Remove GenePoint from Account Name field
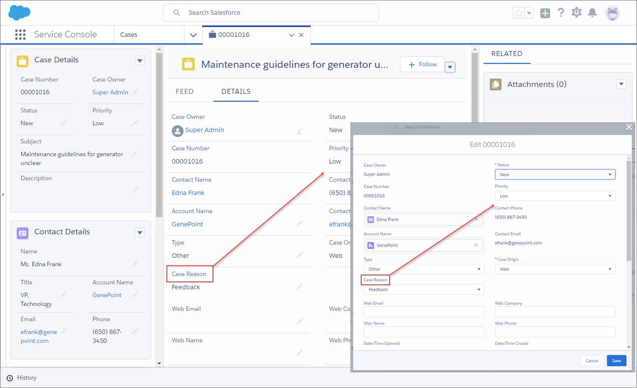 (x=476, y=245)
